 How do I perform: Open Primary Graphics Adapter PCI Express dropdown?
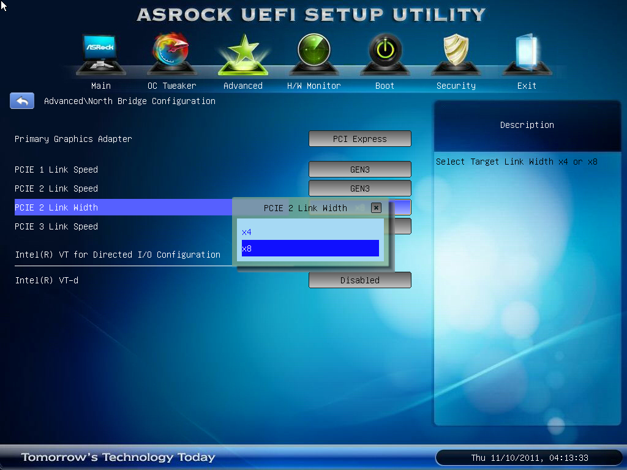pos(360,139)
